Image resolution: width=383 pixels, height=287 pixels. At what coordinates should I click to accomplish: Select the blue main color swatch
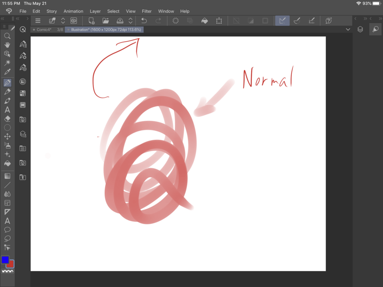click(x=5, y=260)
